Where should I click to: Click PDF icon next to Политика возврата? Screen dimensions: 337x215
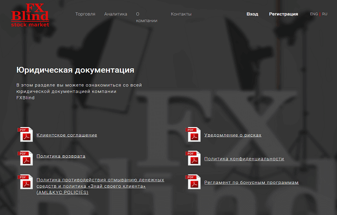pyautogui.click(x=25, y=158)
